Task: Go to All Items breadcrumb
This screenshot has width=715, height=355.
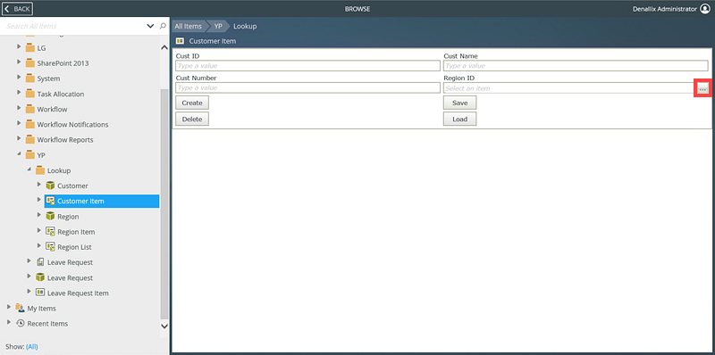Action: tap(188, 27)
